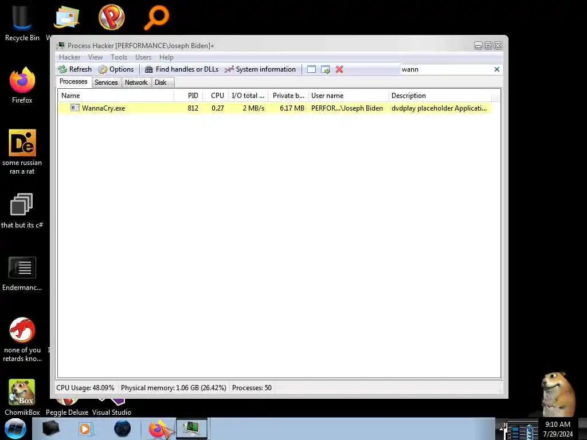Sort by the Name column header
The image size is (587, 440).
pos(116,96)
